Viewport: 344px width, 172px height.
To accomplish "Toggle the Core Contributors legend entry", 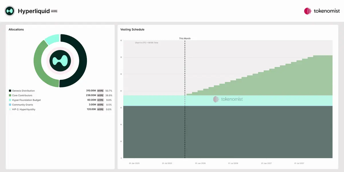I will [22, 95].
